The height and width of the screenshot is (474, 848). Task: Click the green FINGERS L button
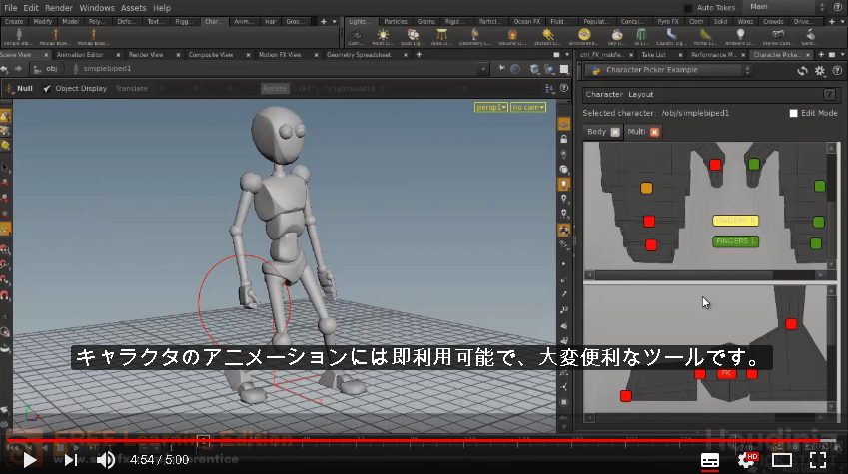[735, 241]
